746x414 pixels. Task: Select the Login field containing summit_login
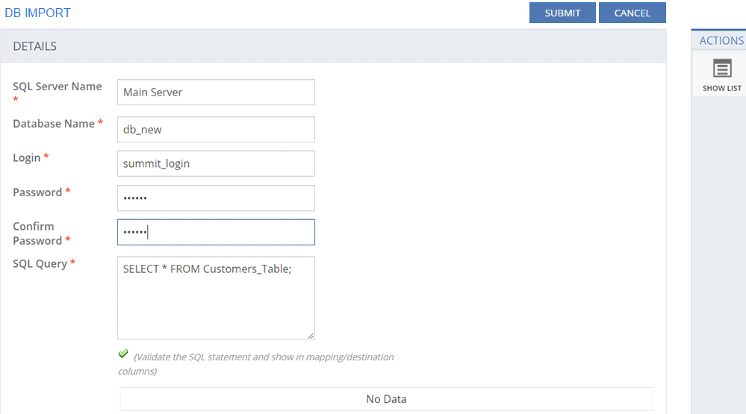216,163
